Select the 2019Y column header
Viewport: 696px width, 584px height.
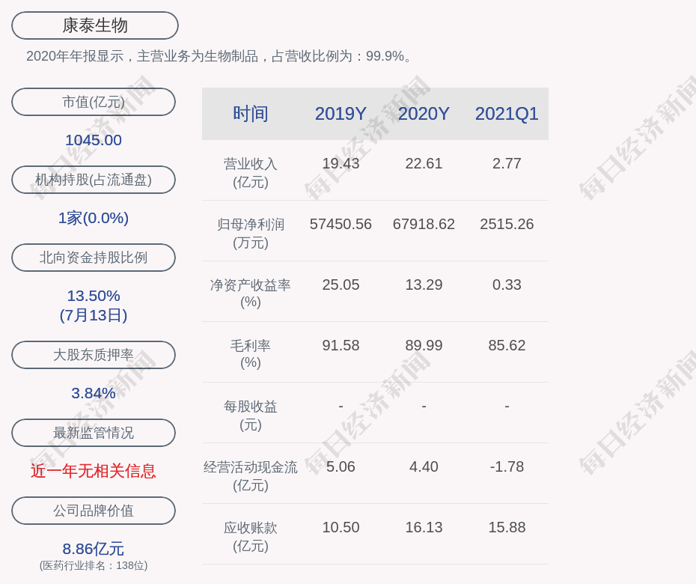[x=341, y=114]
